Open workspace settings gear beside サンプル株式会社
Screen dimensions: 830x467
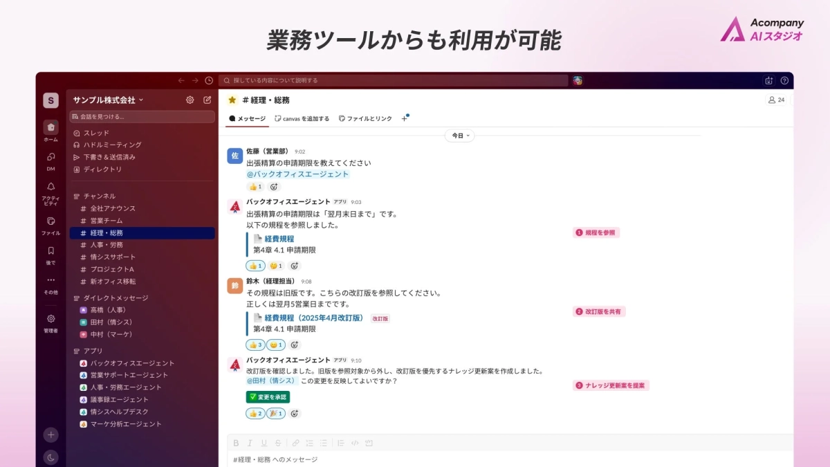190,100
